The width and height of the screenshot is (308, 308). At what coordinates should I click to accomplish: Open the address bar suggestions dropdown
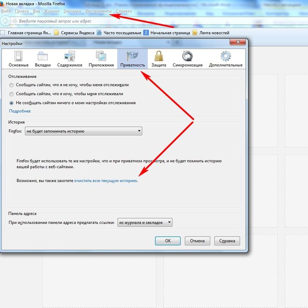145,223
